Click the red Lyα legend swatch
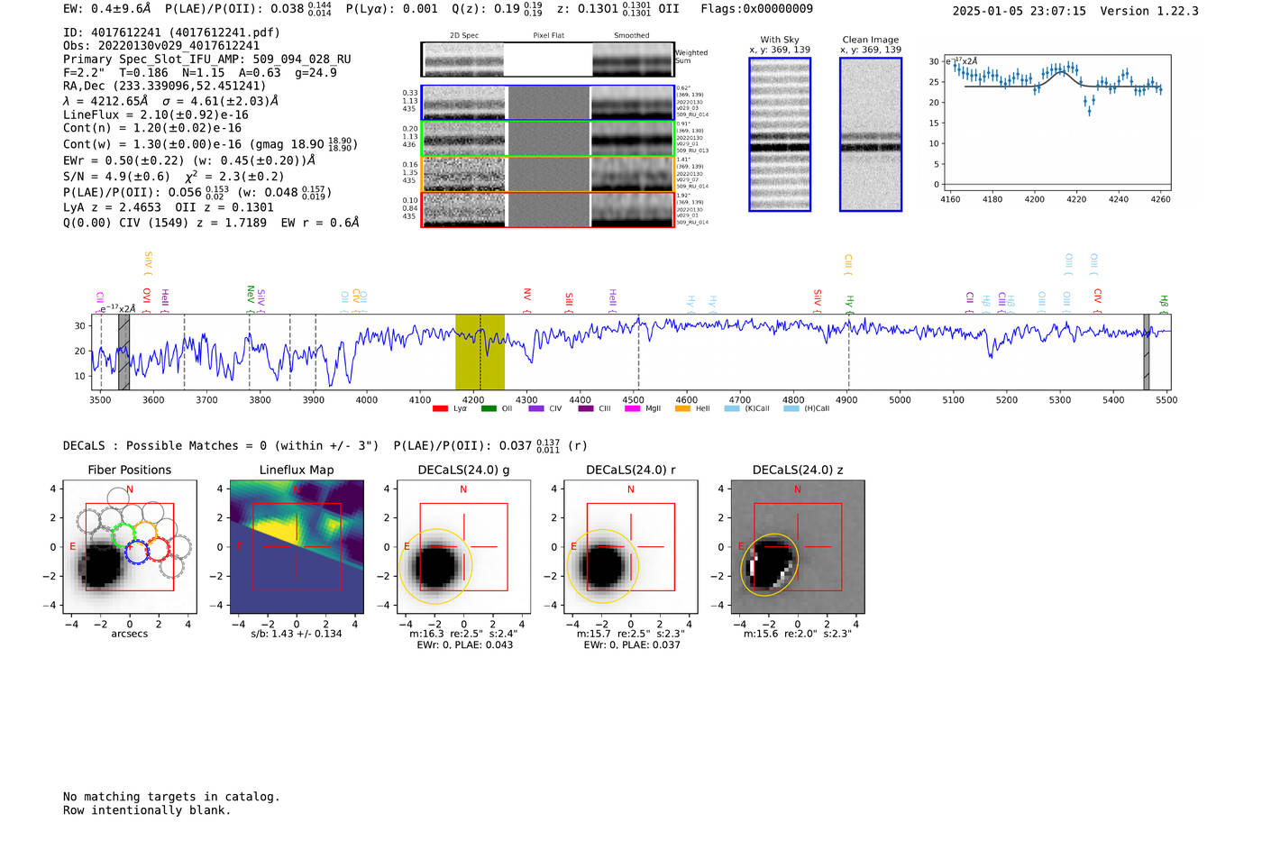Screen dimensions: 1262x859 click(440, 409)
